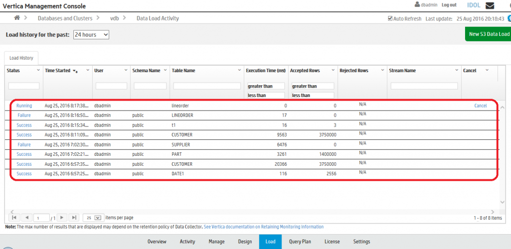Open the mail envelope icon
Viewport: 511px width, 249px height.
(x=490, y=5)
